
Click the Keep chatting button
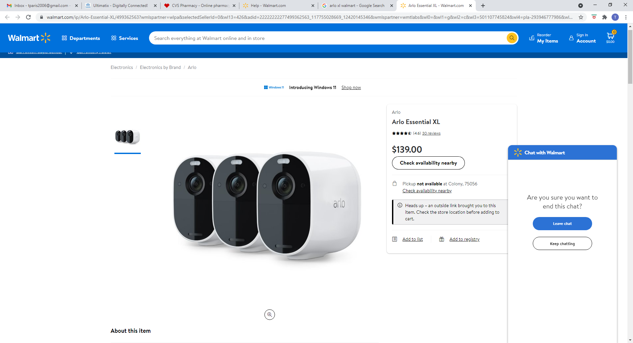(562, 244)
